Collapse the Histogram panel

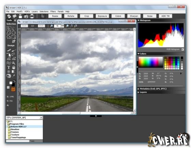138,20
